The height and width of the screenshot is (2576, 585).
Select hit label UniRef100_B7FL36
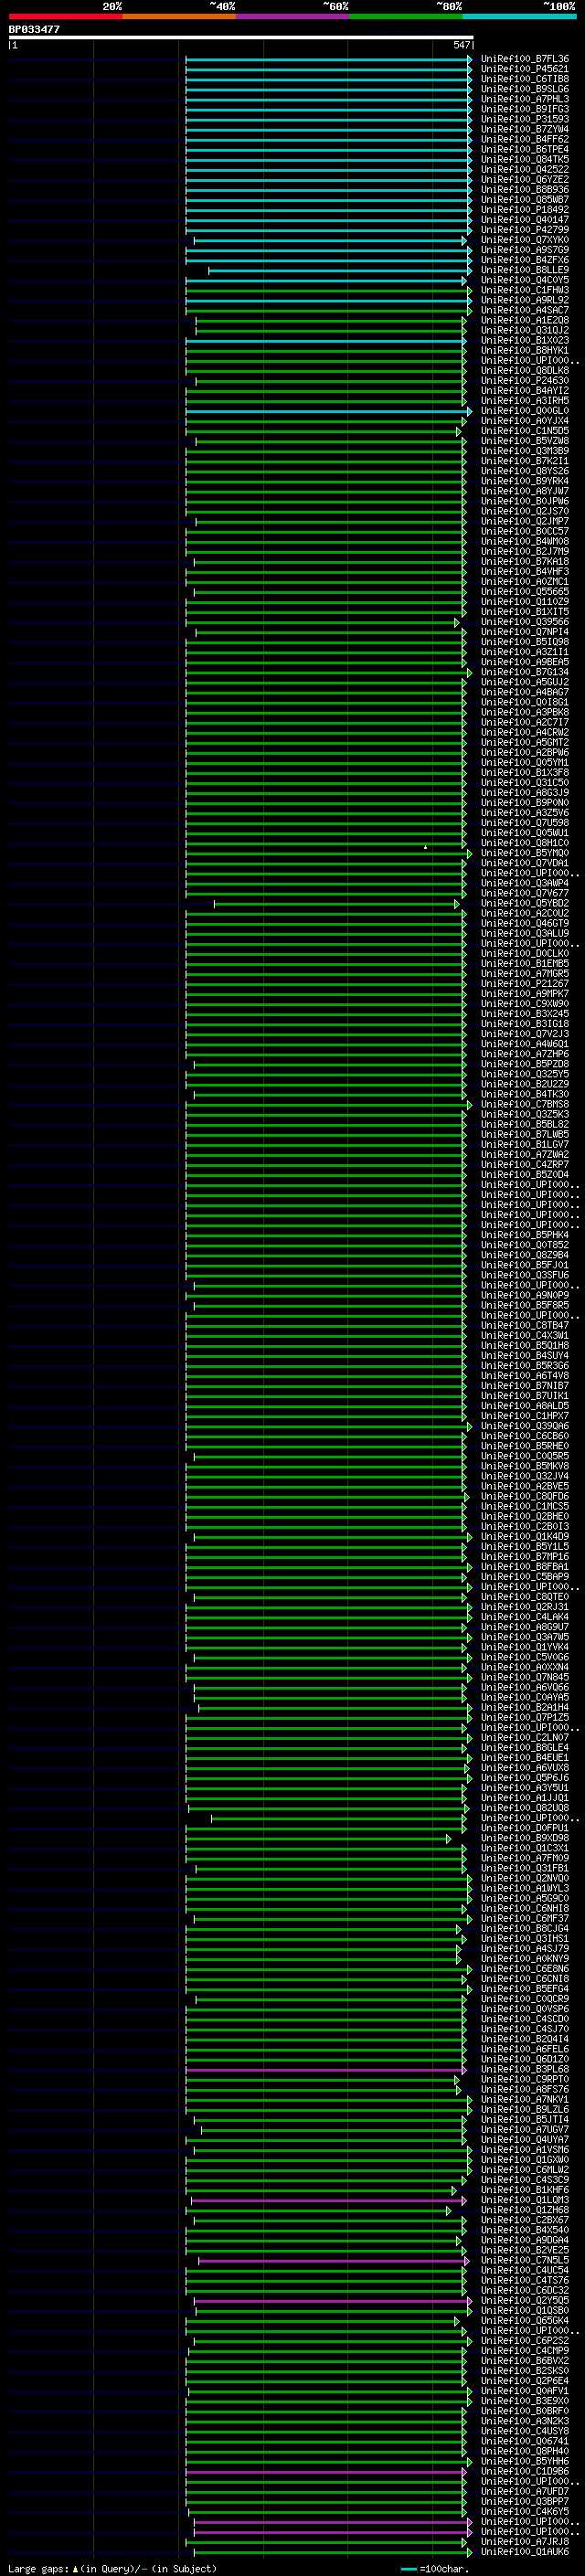pos(525,59)
